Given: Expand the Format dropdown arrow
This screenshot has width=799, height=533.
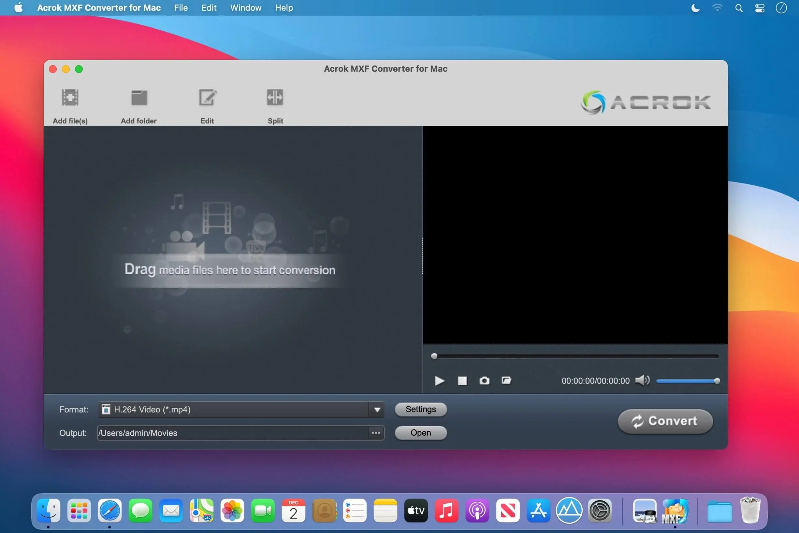Looking at the screenshot, I should pyautogui.click(x=377, y=410).
